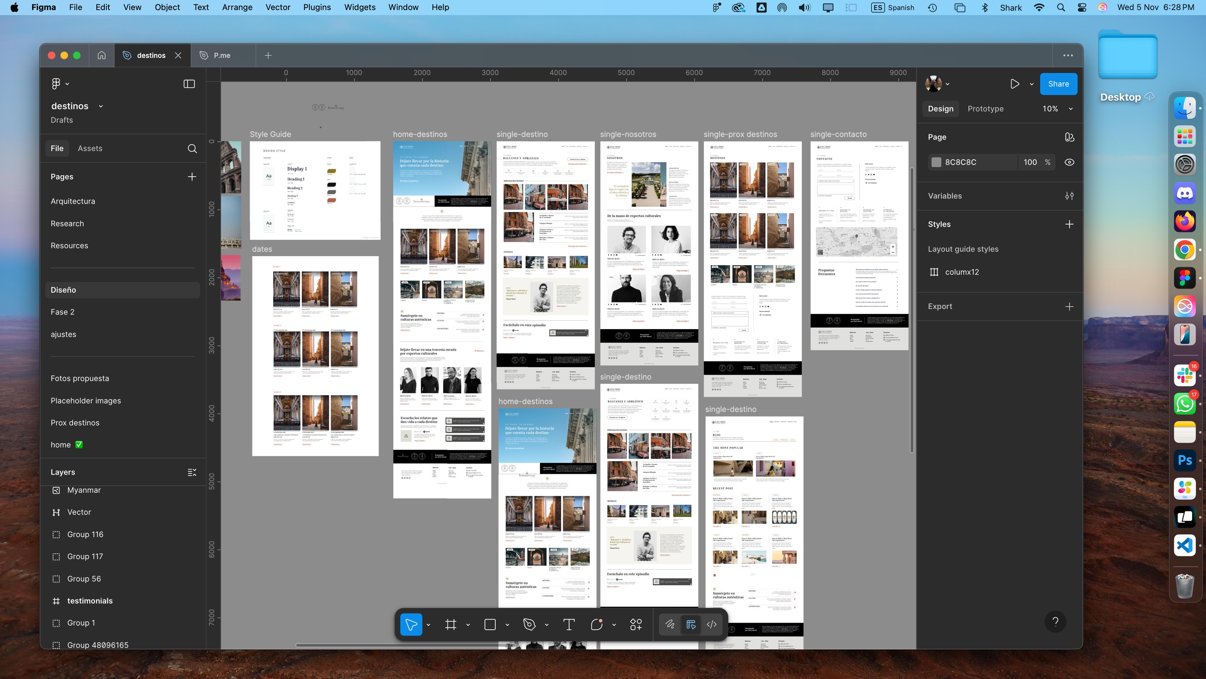Select the Frame tool in the toolbar
The image size is (1206, 679).
tap(451, 624)
